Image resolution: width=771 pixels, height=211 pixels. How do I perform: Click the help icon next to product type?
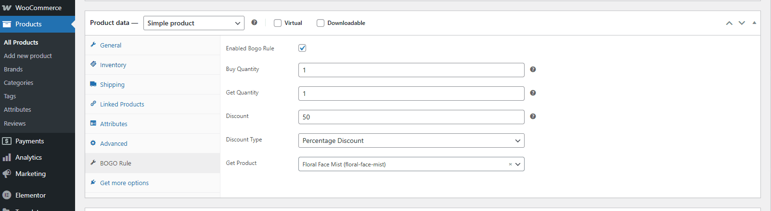pos(254,23)
